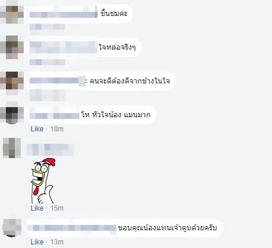This screenshot has width=272, height=248.
Task: Open avatar of the 'ชื่นชมค่ะ' commenter
Action: pyautogui.click(x=12, y=14)
